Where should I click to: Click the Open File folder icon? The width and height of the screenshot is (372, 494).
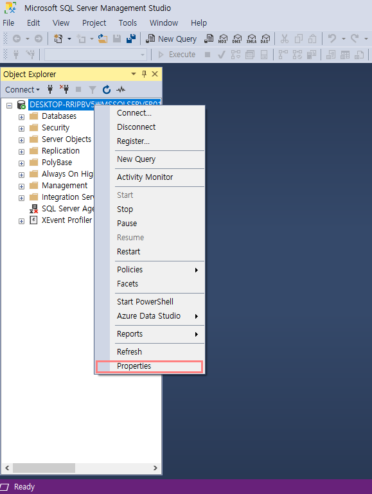(103, 39)
